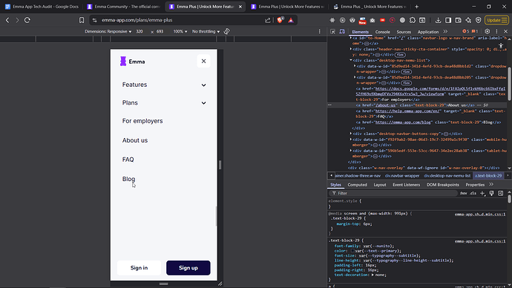Switch to the Sources tab
This screenshot has width=512, height=288.
click(404, 32)
